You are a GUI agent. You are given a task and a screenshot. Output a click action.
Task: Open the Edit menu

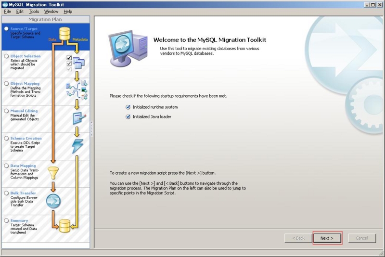[20, 12]
